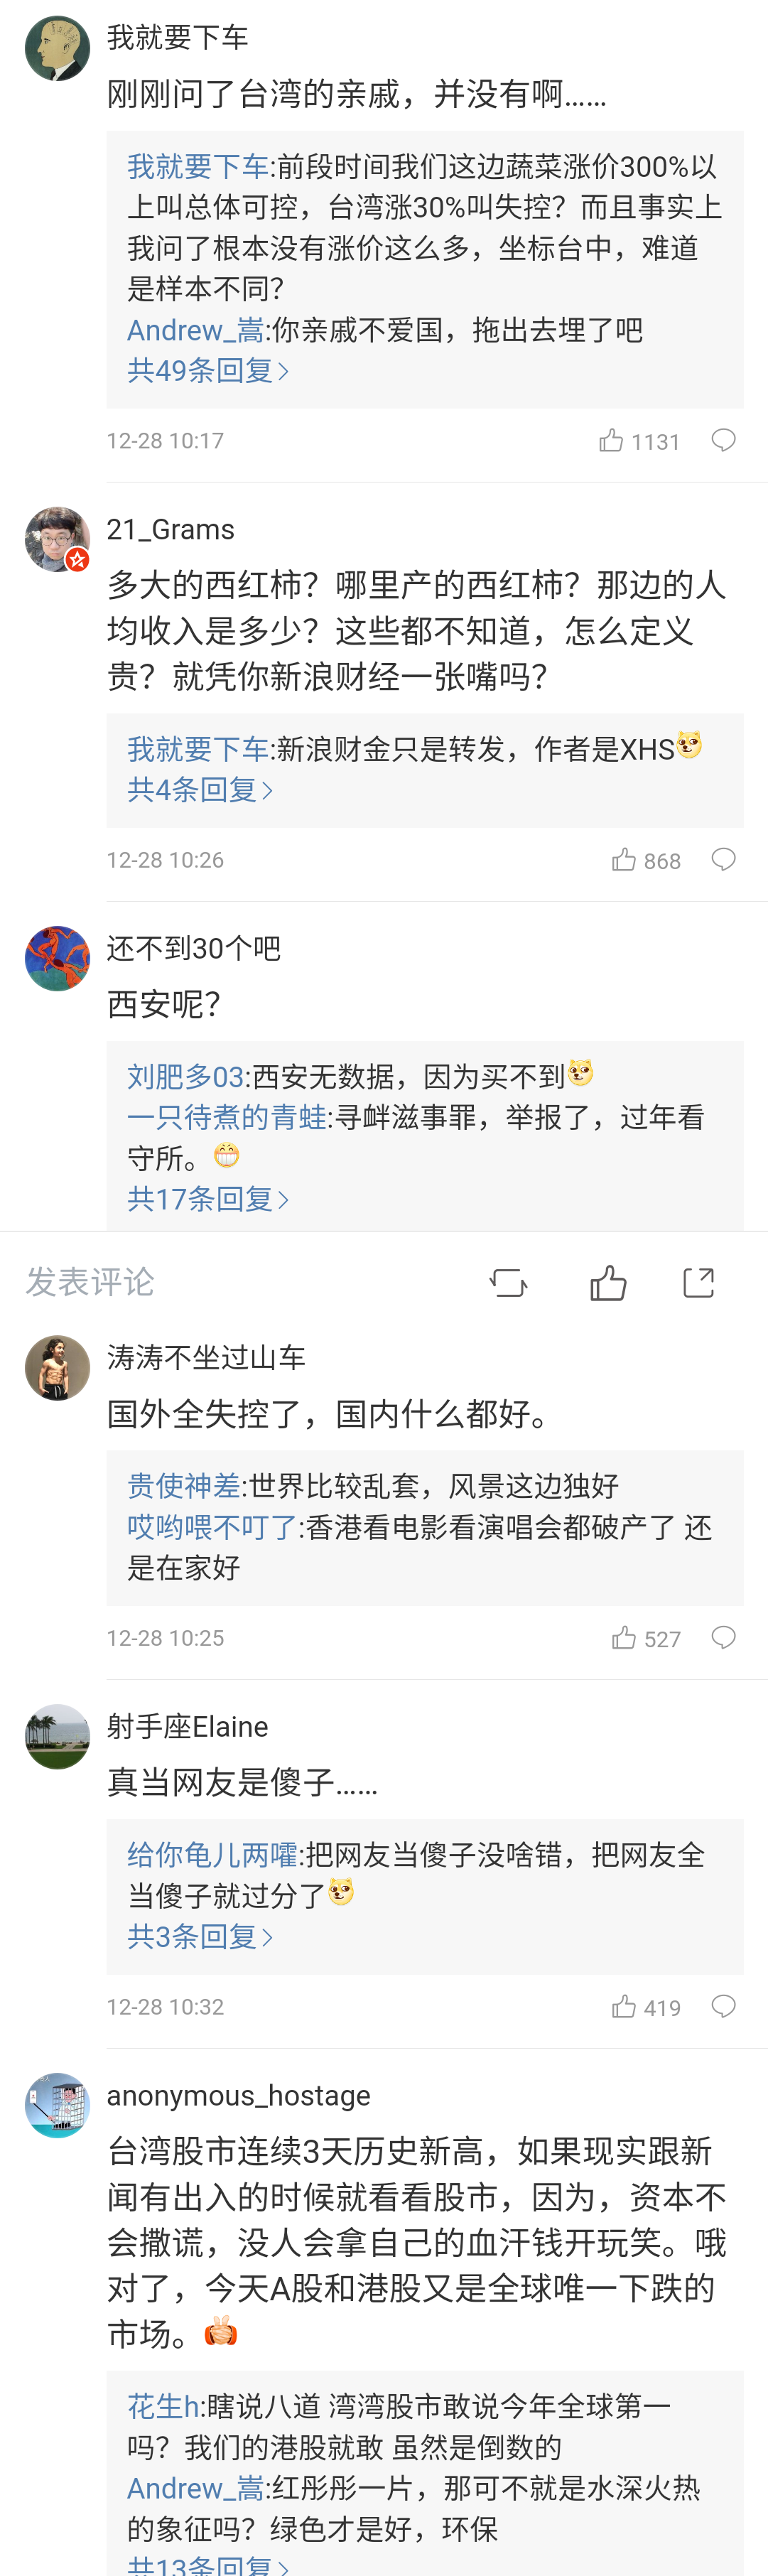
Task: Like 21_Grams' comment with 868 likes
Action: 624,860
